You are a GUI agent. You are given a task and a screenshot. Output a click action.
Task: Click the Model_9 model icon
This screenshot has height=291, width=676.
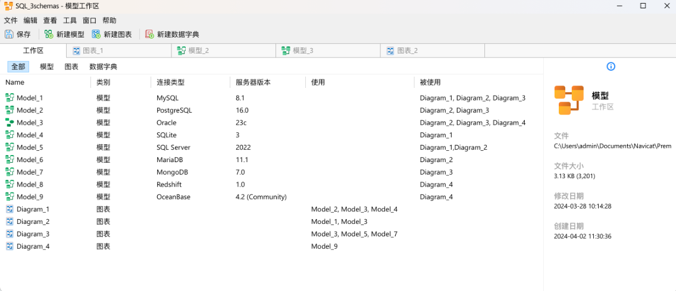(x=10, y=197)
